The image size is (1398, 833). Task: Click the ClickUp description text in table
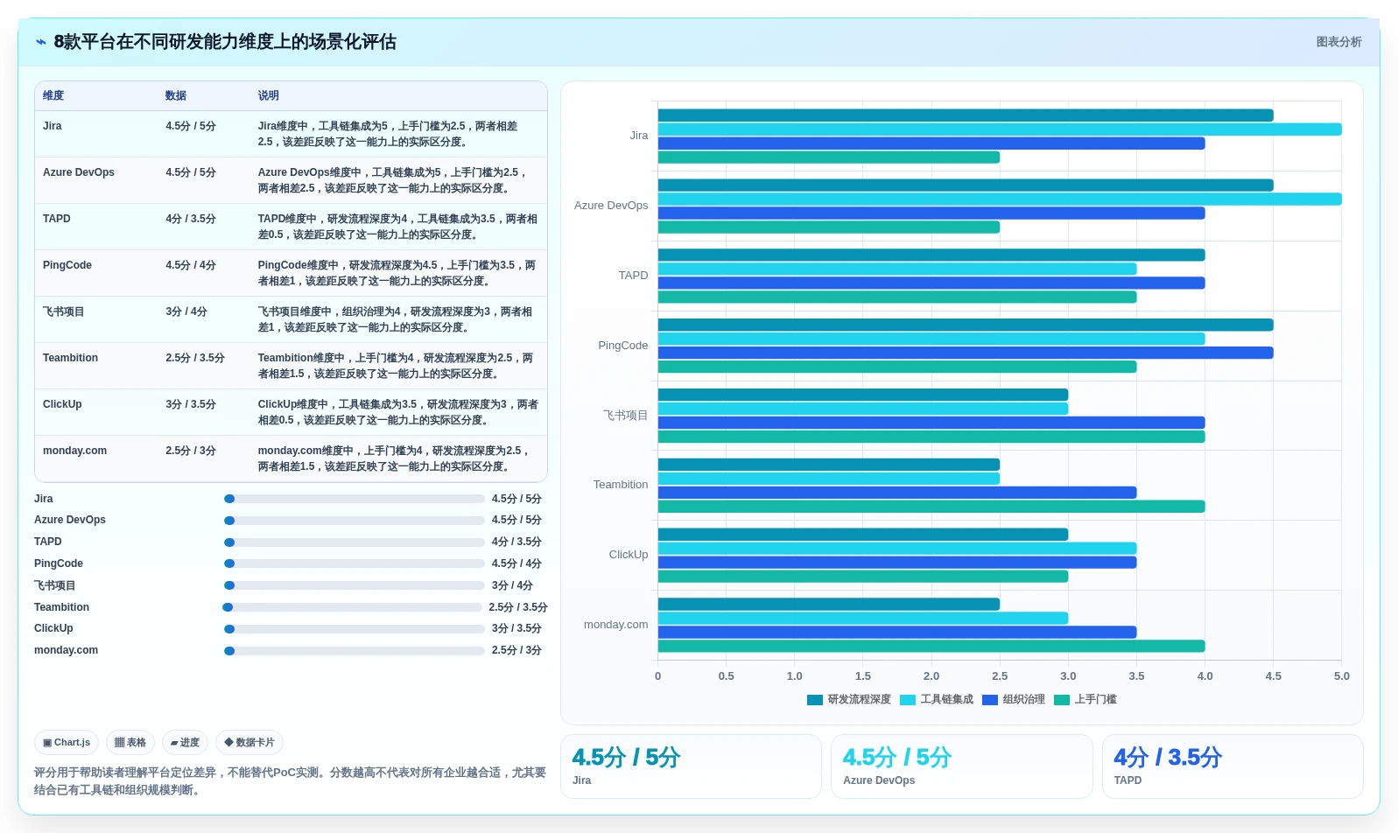[x=398, y=412]
